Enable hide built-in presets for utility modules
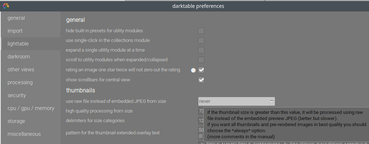Image resolution: width=369 pixels, height=144 pixels. (201, 31)
